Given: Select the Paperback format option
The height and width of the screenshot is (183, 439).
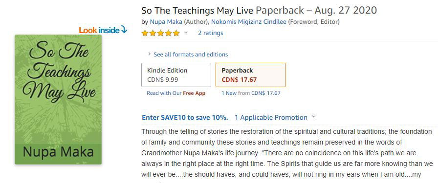Looking at the screenshot, I should point(251,75).
